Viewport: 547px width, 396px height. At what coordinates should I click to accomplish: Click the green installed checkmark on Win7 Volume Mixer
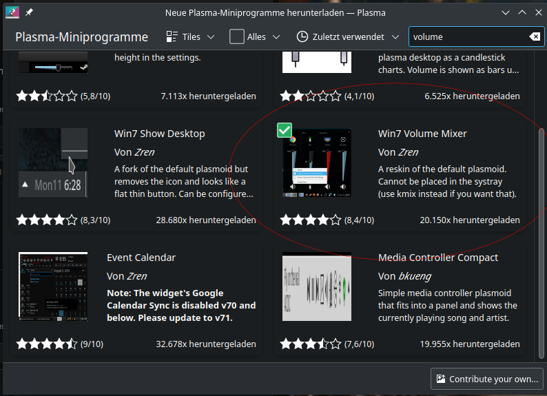[285, 130]
